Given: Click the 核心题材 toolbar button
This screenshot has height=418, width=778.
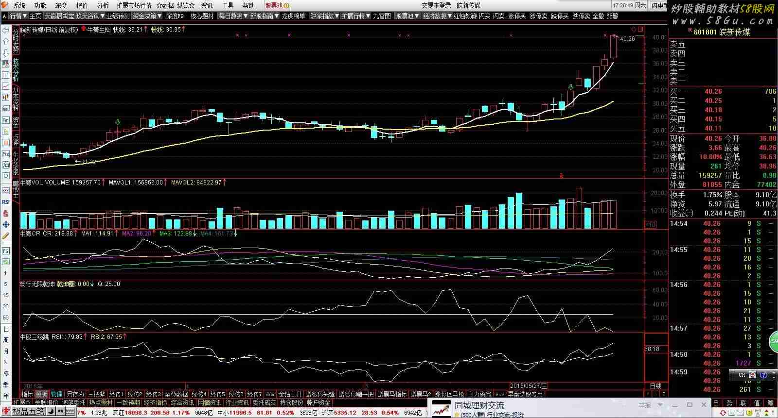Looking at the screenshot, I should coord(202,16).
